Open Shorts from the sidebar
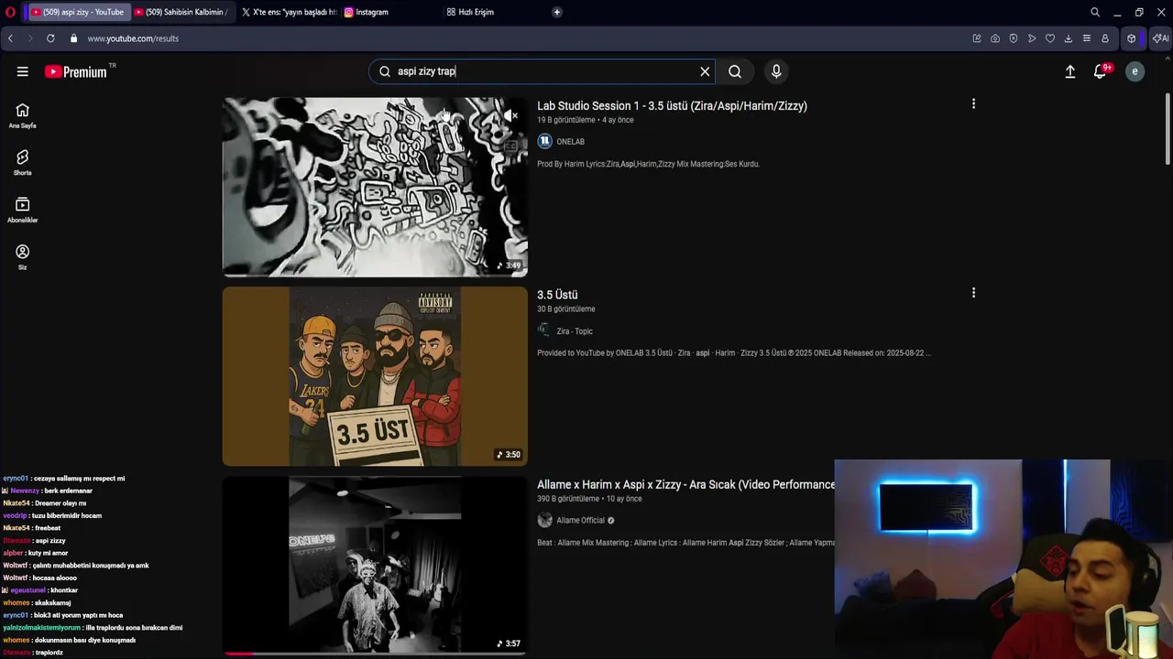The height and width of the screenshot is (659, 1173). [x=23, y=163]
